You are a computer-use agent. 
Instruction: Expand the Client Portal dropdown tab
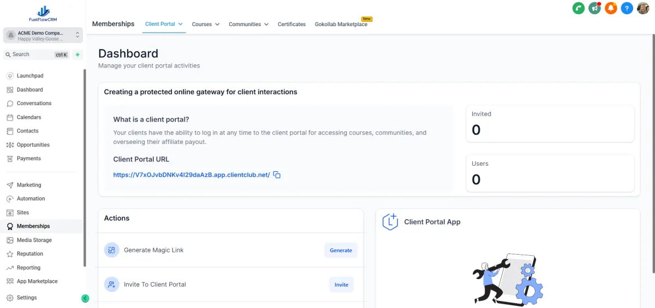(x=164, y=24)
